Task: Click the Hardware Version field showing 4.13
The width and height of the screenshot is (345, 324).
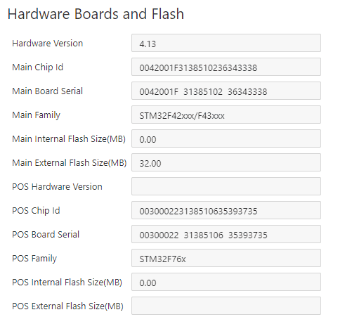Action: [226, 43]
